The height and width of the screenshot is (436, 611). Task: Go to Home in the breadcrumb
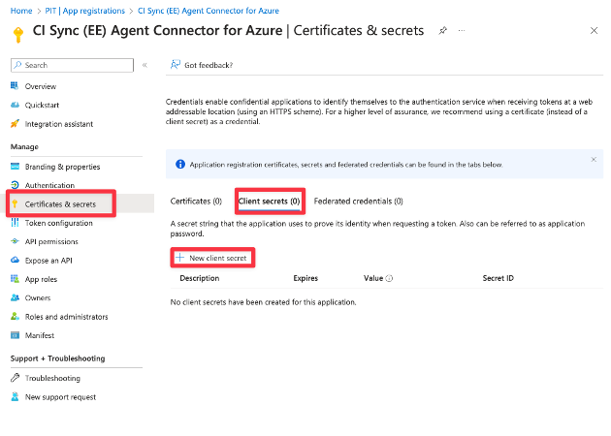click(21, 11)
